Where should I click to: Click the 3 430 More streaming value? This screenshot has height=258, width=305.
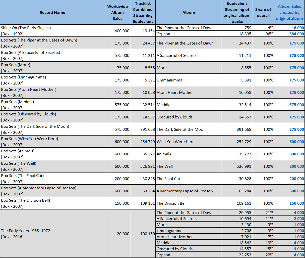pyautogui.click(x=237, y=225)
